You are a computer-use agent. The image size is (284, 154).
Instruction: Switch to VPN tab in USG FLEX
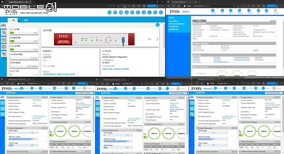(x=26, y=20)
